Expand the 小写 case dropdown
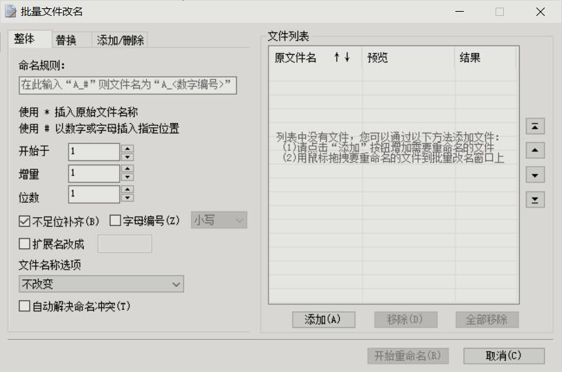This screenshot has width=562, height=372. pyautogui.click(x=219, y=221)
